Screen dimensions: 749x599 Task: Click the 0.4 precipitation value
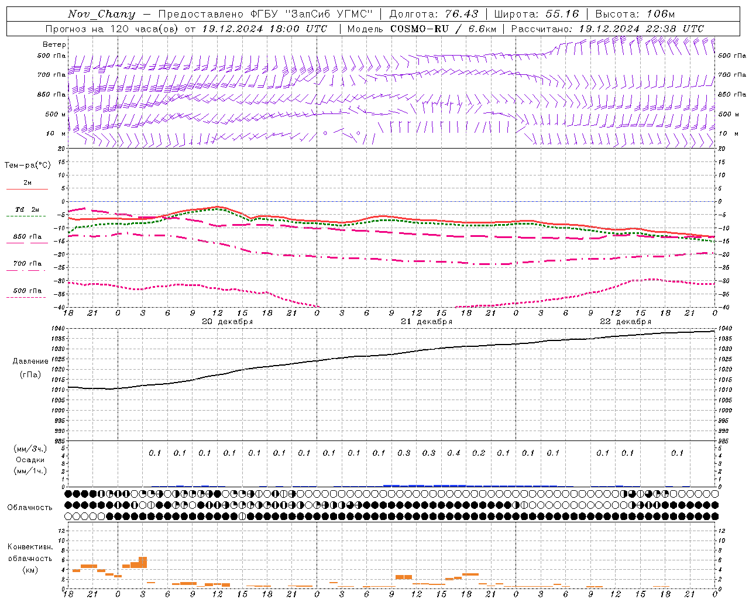(x=453, y=453)
